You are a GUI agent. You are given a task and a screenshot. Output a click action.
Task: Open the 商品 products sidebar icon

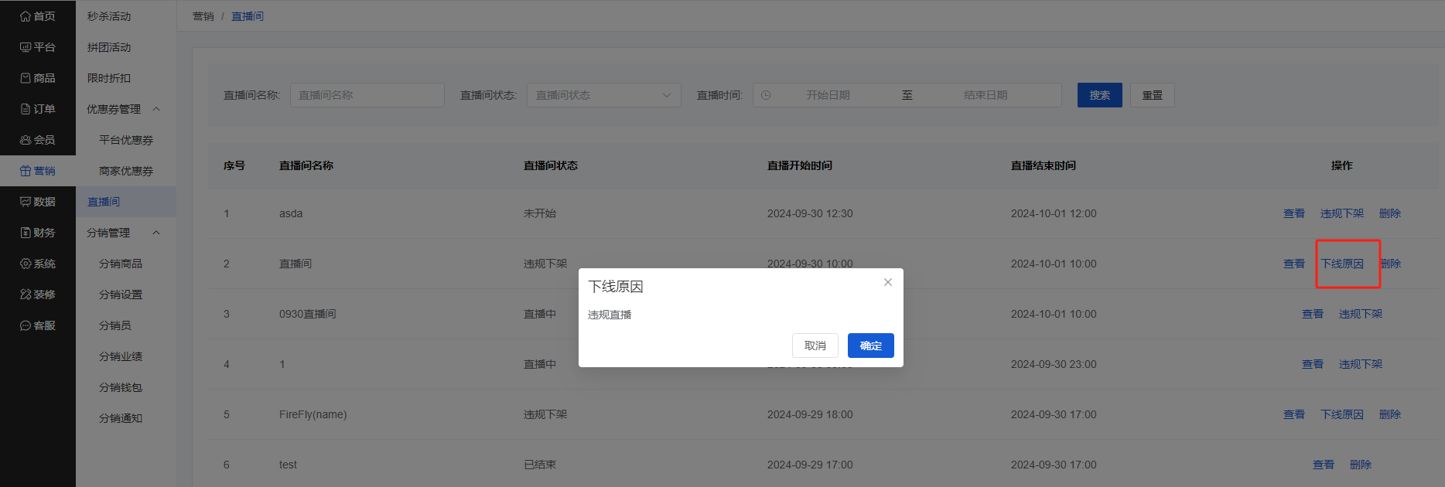coord(26,78)
